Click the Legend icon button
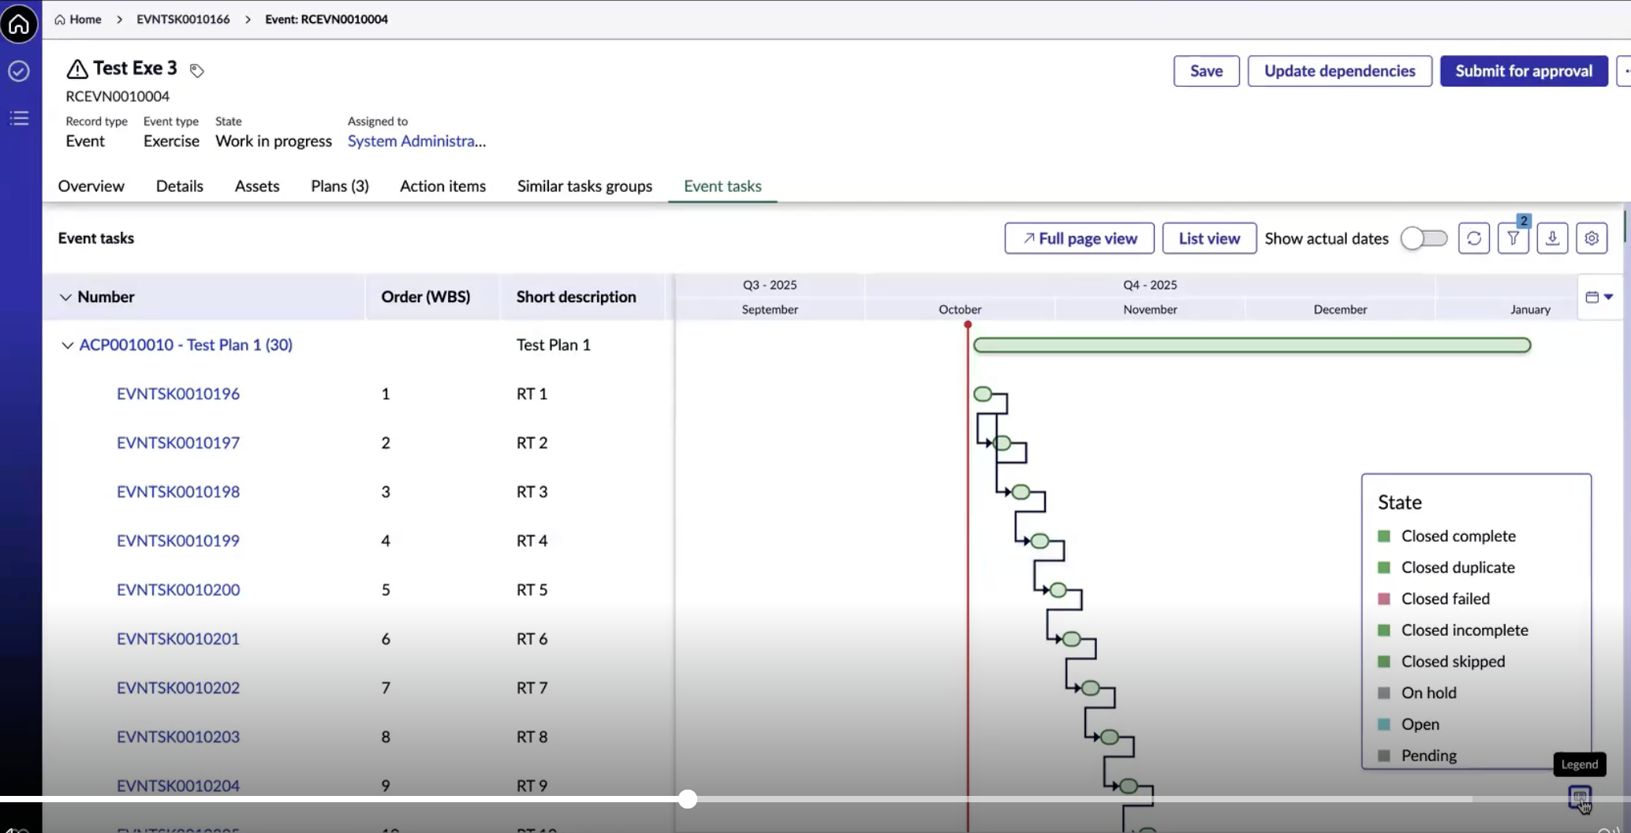The image size is (1631, 833). tap(1579, 797)
